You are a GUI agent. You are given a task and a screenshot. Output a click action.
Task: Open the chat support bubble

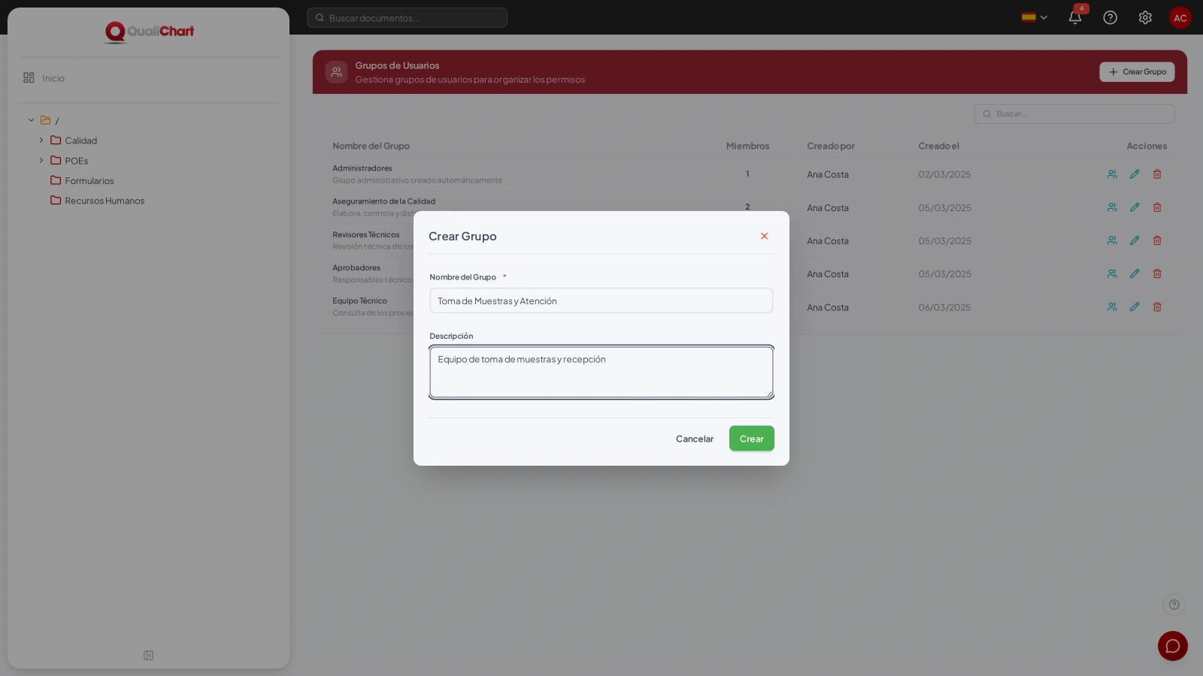[x=1173, y=646]
